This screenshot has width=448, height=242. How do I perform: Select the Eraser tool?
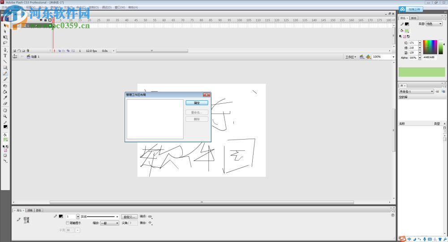click(x=5, y=104)
